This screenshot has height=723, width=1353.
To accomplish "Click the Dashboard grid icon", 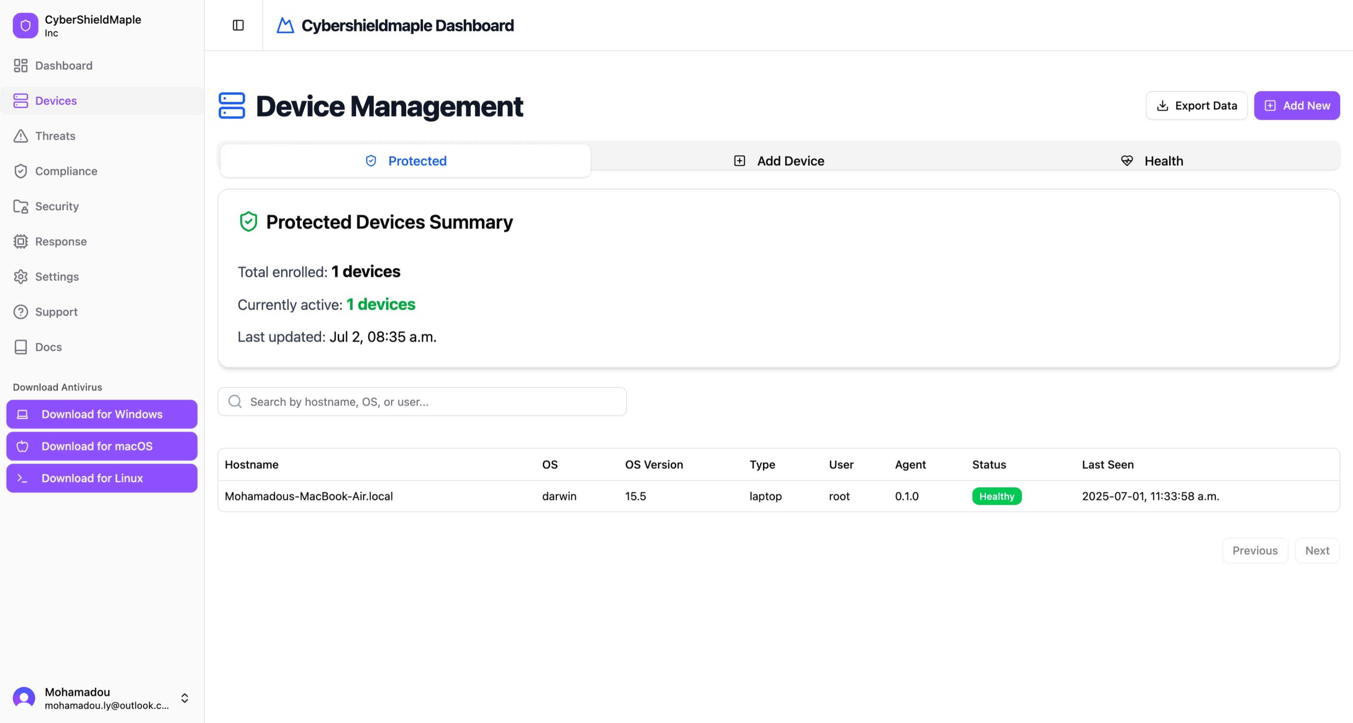I will [21, 66].
